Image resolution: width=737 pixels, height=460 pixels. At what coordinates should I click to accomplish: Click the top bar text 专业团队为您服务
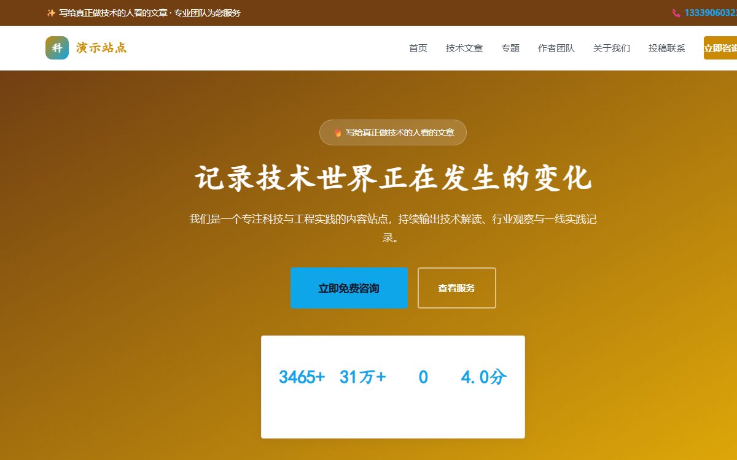[x=207, y=13]
